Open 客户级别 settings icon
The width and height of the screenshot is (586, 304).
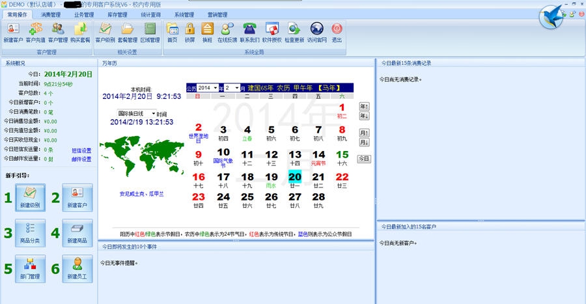click(x=105, y=33)
